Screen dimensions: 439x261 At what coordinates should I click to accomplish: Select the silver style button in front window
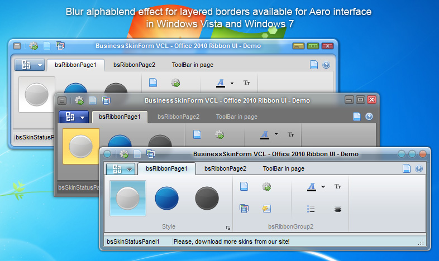pyautogui.click(x=128, y=198)
